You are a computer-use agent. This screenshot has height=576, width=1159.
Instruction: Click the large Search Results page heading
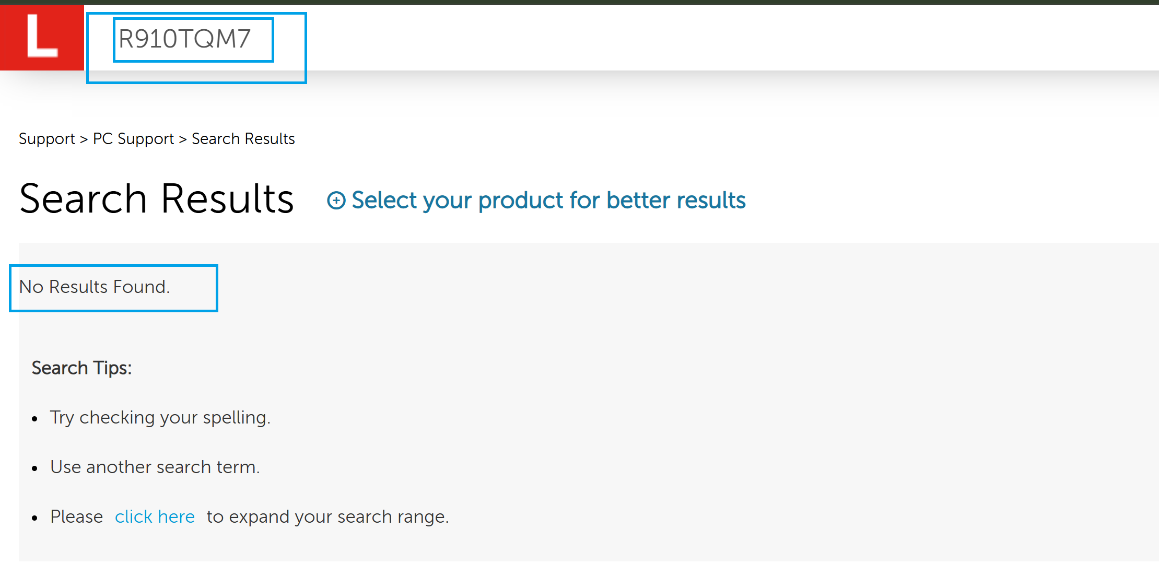point(157,199)
